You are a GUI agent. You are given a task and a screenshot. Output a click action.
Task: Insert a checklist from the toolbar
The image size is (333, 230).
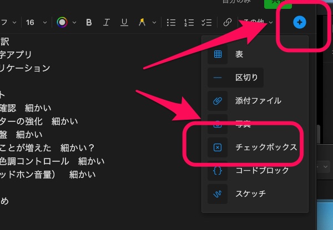206,23
